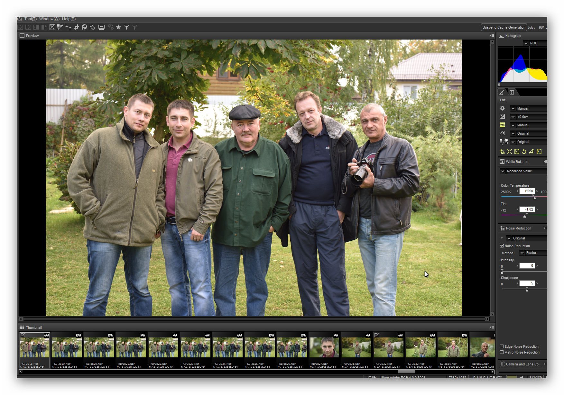
Task: Open the monitor display toolbar icon
Action: point(101,27)
